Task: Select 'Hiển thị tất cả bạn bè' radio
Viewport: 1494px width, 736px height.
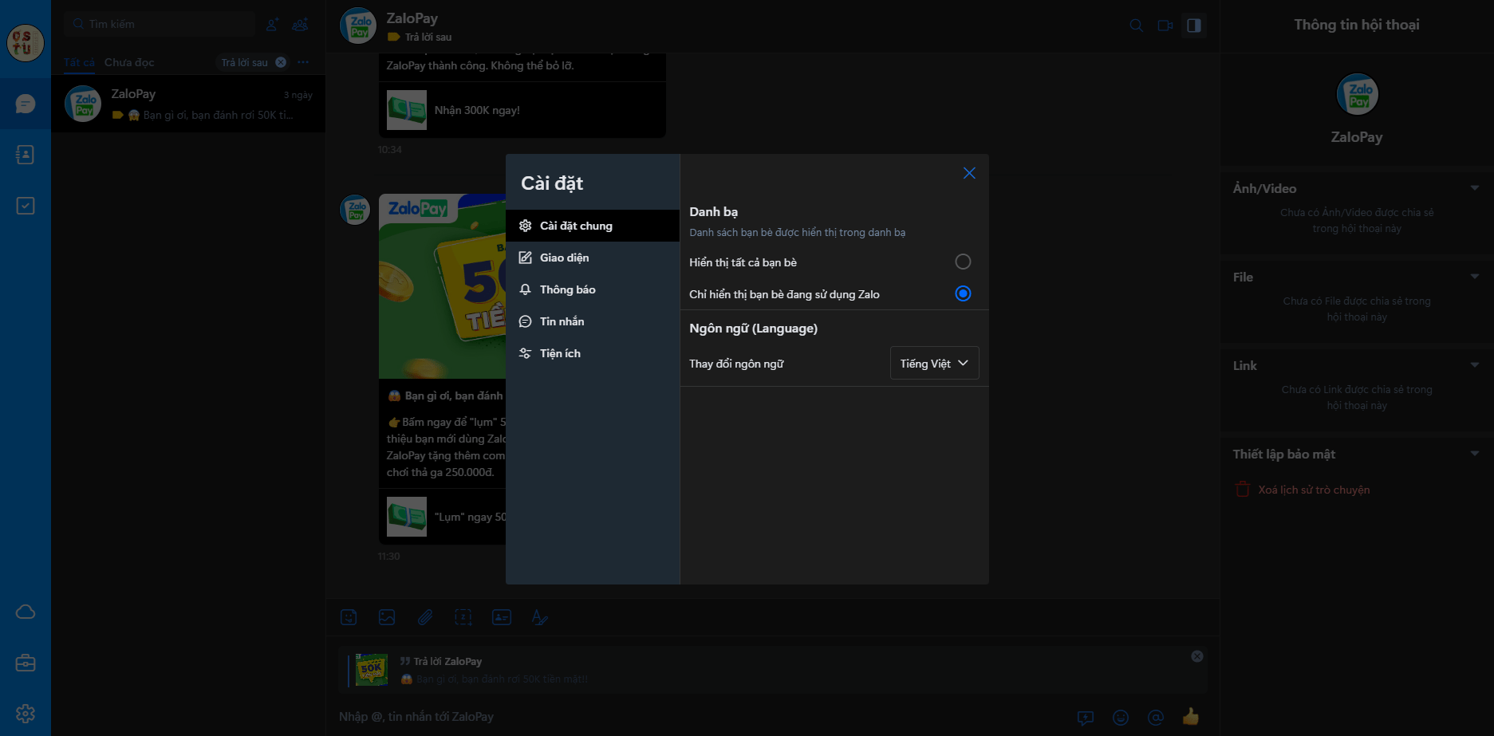Action: [963, 262]
